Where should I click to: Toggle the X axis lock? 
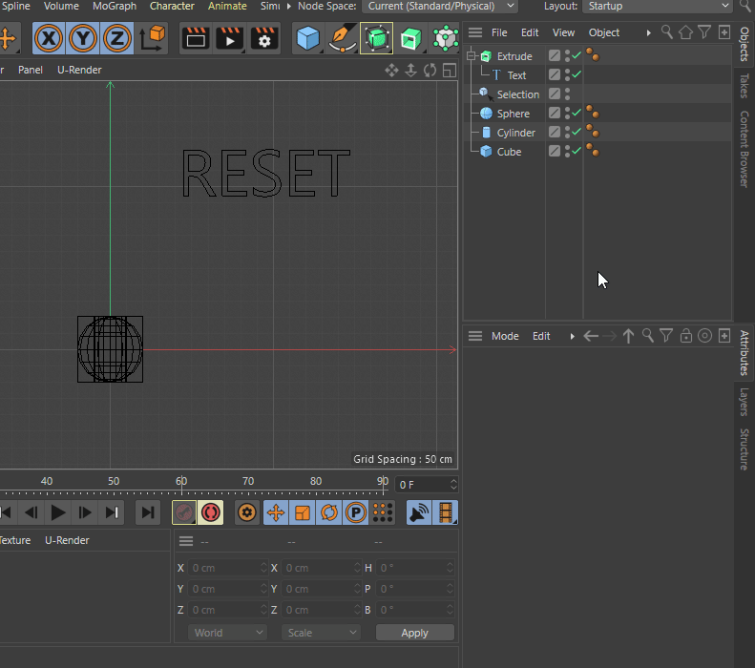(x=49, y=38)
